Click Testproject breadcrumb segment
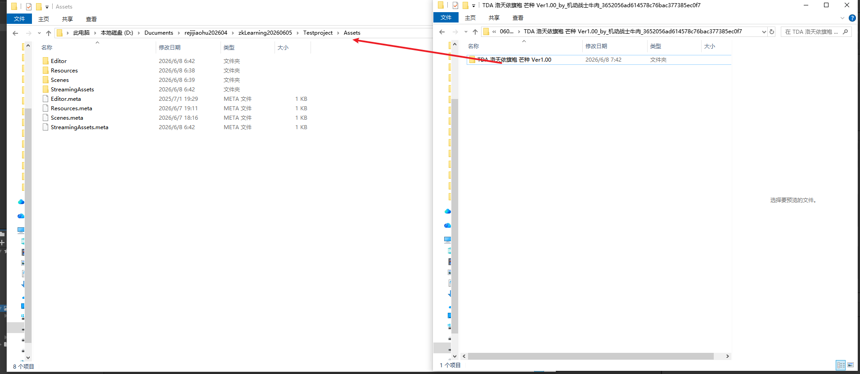 (318, 33)
